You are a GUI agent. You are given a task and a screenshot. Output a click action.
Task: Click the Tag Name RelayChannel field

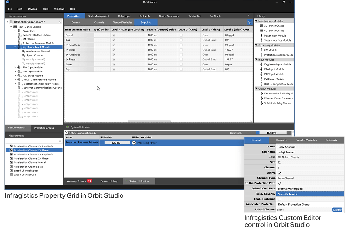tap(310, 152)
